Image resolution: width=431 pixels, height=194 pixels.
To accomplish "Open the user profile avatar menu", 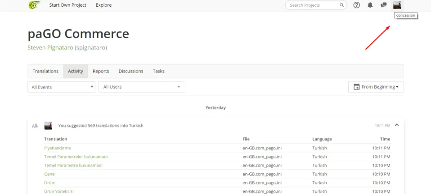I will pos(397,5).
